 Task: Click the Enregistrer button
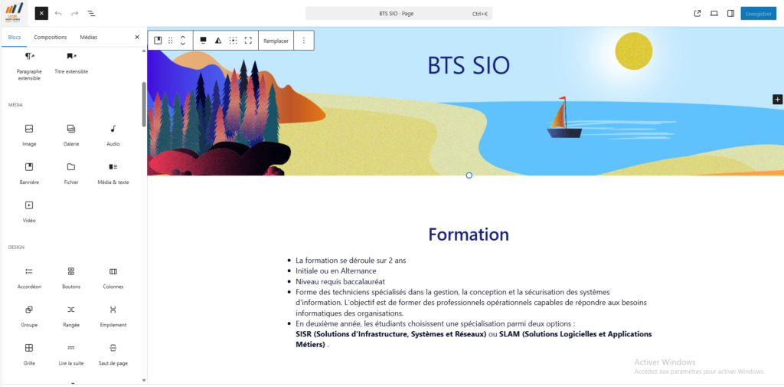(758, 13)
